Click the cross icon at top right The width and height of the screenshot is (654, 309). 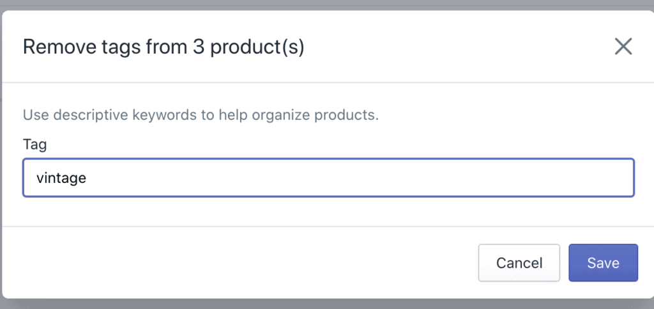(623, 46)
